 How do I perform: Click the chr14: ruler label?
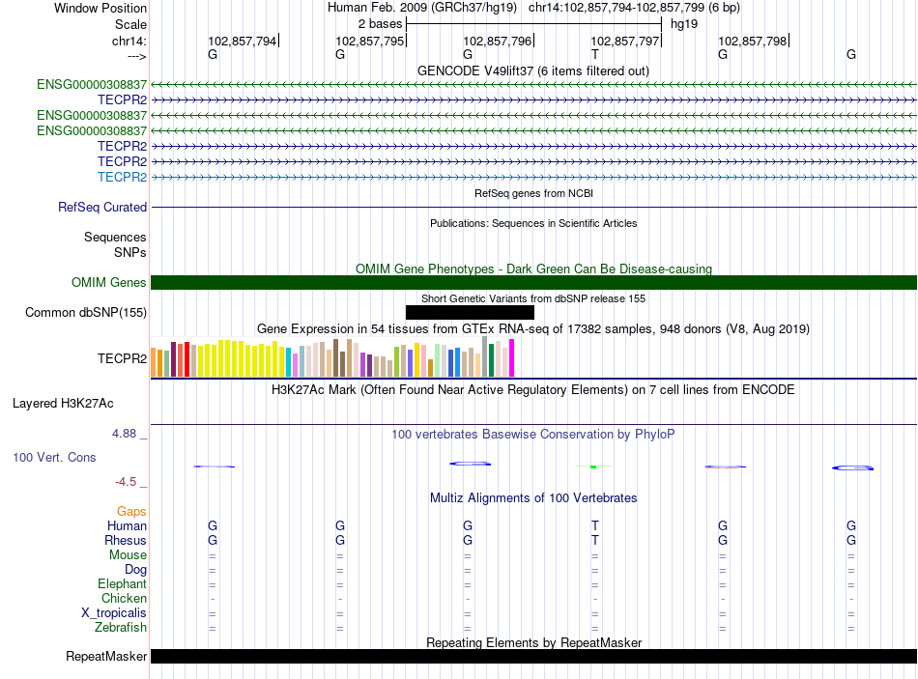click(x=129, y=41)
